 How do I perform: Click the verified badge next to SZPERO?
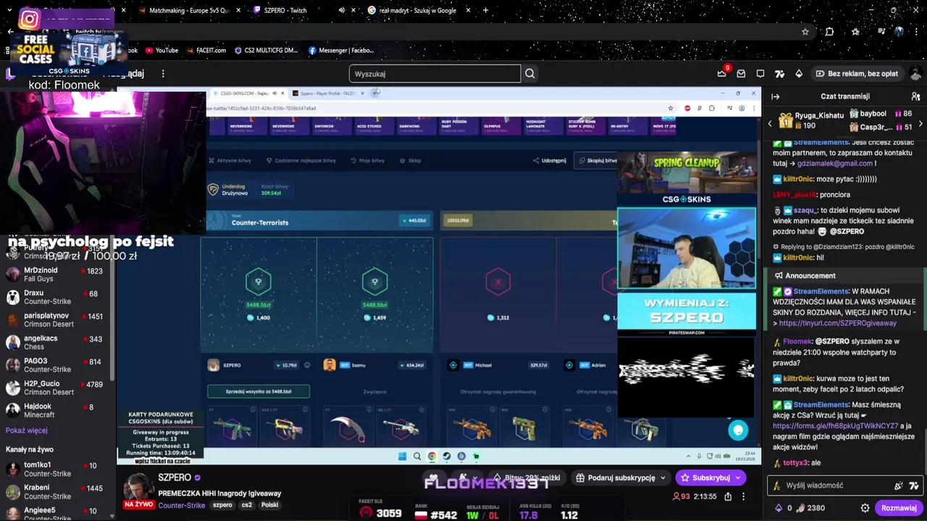(x=198, y=478)
